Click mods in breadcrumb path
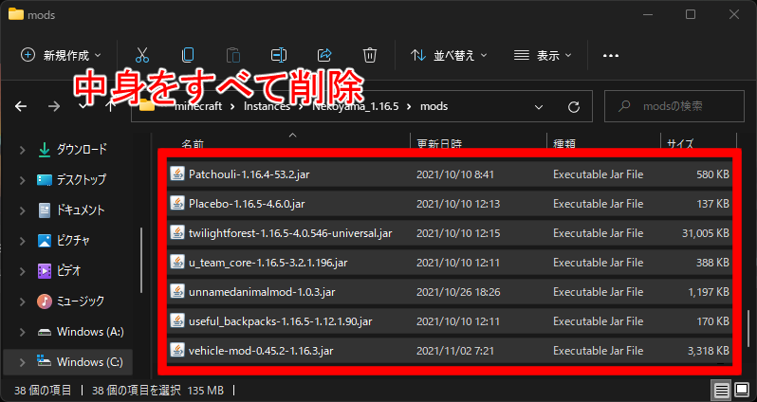The image size is (757, 402). (x=434, y=106)
